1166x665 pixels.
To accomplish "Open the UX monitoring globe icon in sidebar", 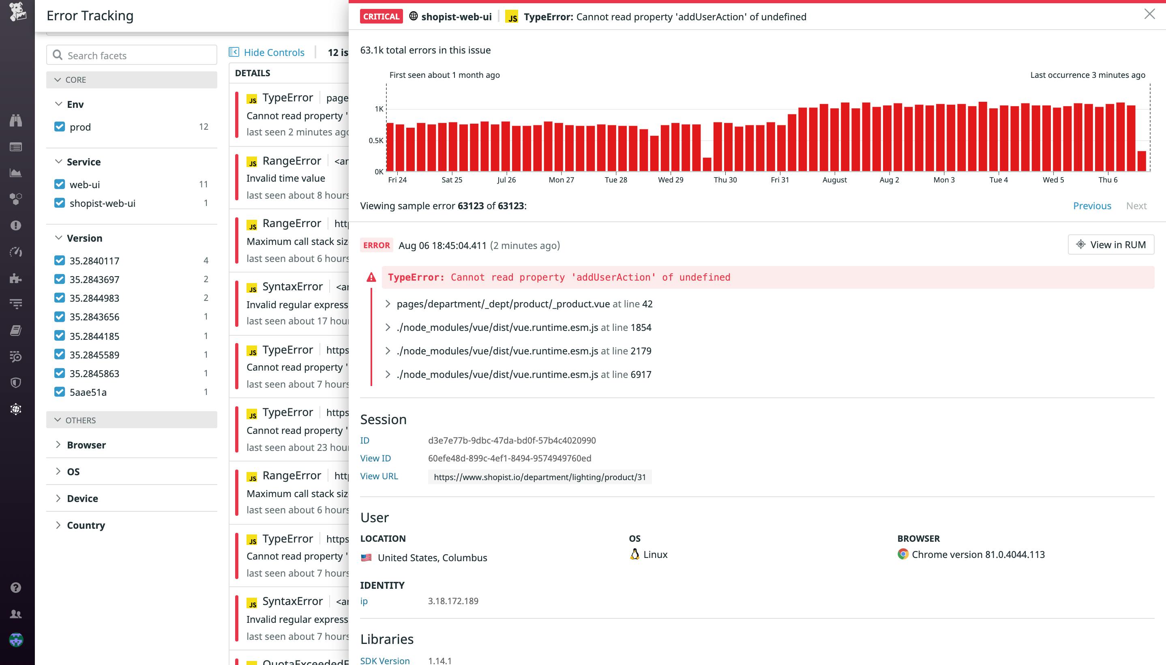I will click(16, 409).
